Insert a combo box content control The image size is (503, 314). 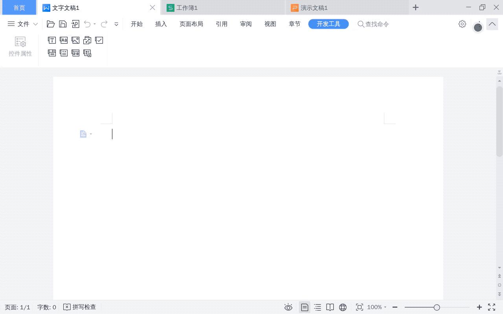click(x=51, y=53)
